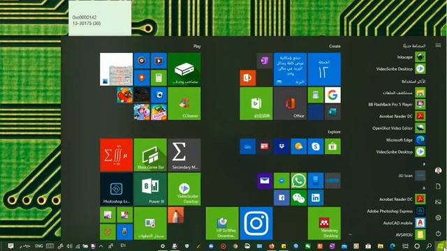Open the VideoScribe Desktop tile
447x251 pixels.
click(x=184, y=189)
